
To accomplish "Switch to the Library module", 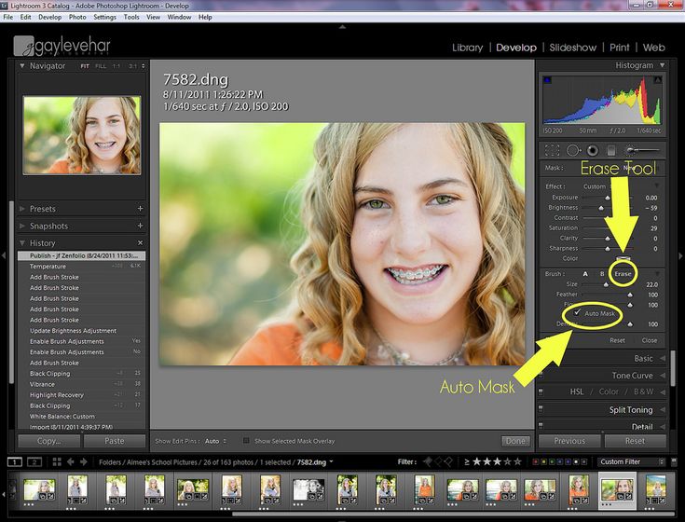I will click(x=467, y=48).
